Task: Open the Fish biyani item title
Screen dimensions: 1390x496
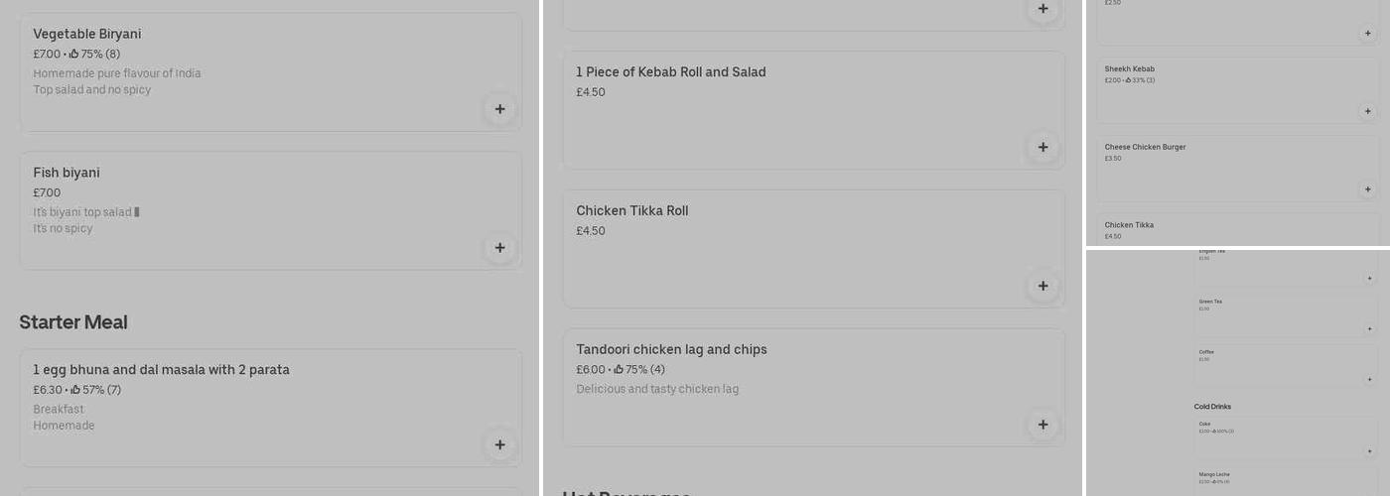Action: point(67,174)
